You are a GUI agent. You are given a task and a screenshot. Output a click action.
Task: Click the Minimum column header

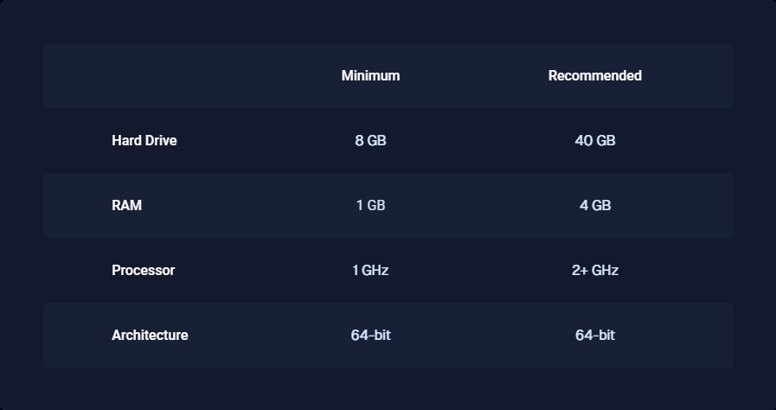pos(370,75)
